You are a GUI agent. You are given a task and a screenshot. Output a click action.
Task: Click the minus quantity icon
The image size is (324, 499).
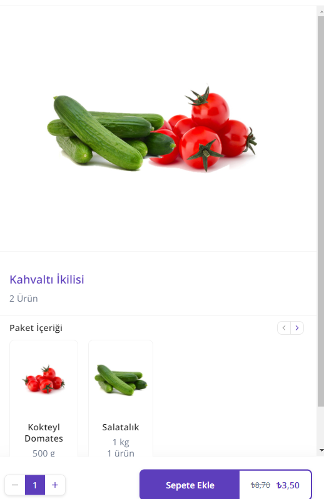tap(15, 485)
